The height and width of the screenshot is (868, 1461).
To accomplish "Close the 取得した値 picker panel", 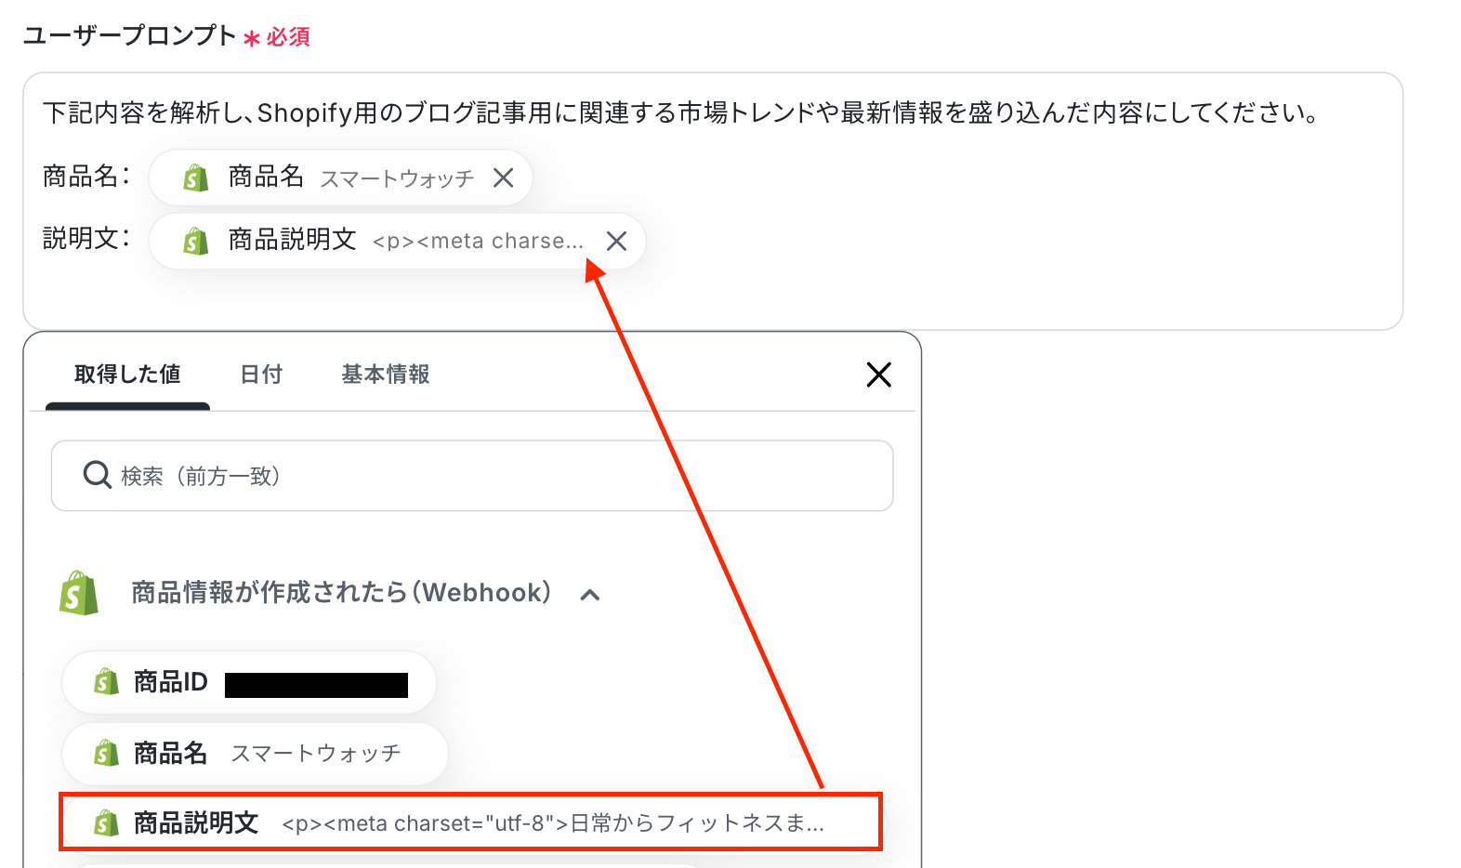I will 878,375.
